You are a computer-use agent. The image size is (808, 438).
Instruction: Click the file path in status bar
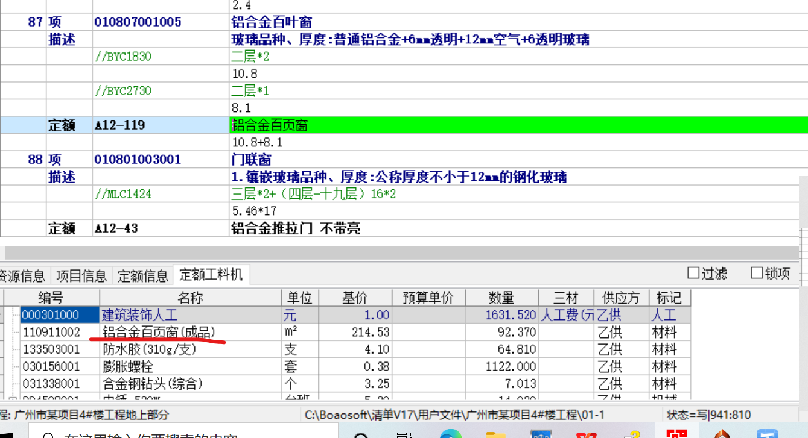pyautogui.click(x=454, y=415)
